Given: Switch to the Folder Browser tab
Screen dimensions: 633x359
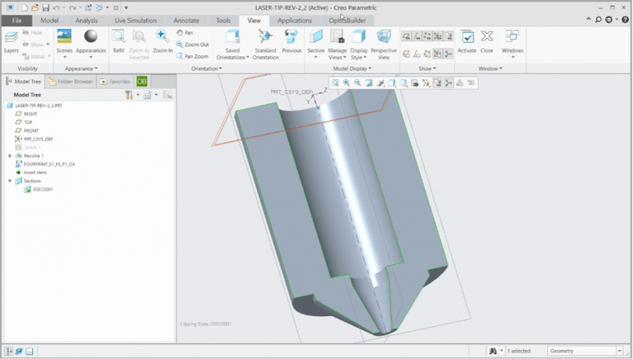Looking at the screenshot, I should [71, 81].
